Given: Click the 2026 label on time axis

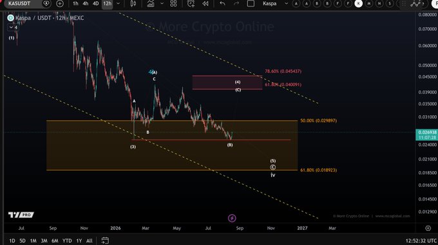Looking at the screenshot, I should pos(115,228).
